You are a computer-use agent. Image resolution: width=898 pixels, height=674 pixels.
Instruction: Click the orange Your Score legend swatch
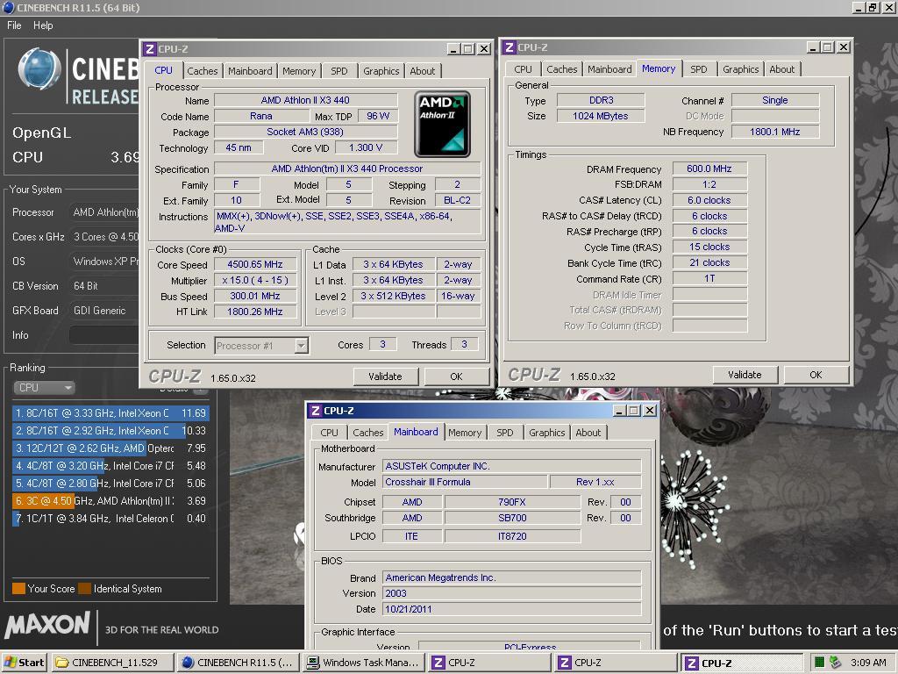tap(18, 589)
